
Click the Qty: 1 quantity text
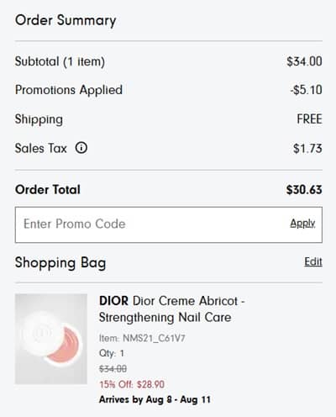(x=112, y=353)
